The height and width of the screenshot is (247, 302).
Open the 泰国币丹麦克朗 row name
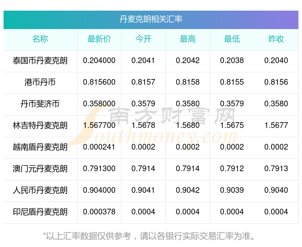[x=40, y=61]
